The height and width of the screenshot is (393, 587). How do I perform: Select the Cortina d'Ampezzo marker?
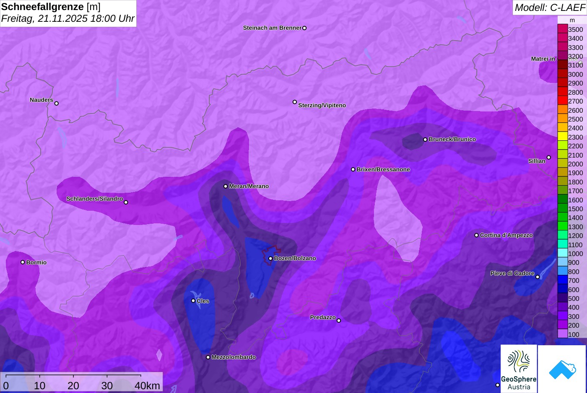coord(476,235)
